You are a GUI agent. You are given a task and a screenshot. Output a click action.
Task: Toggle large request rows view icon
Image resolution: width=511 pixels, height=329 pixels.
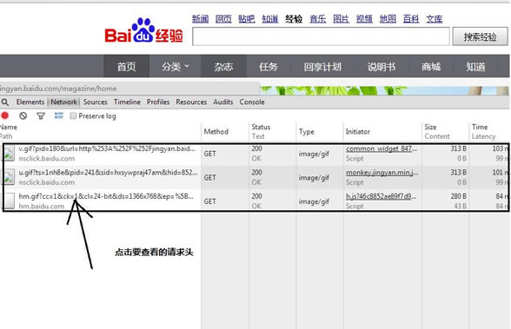[59, 115]
